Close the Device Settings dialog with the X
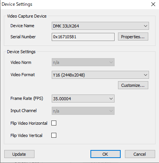This screenshot has height=163, width=159. [153, 4]
